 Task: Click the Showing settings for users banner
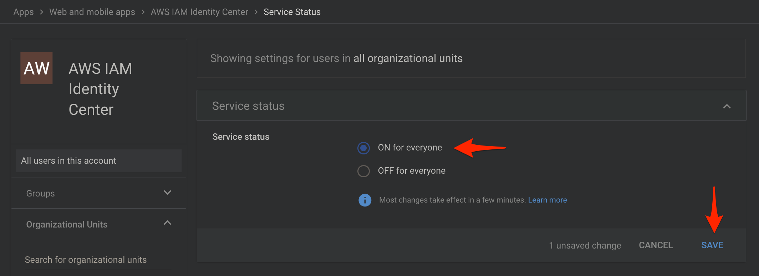471,58
